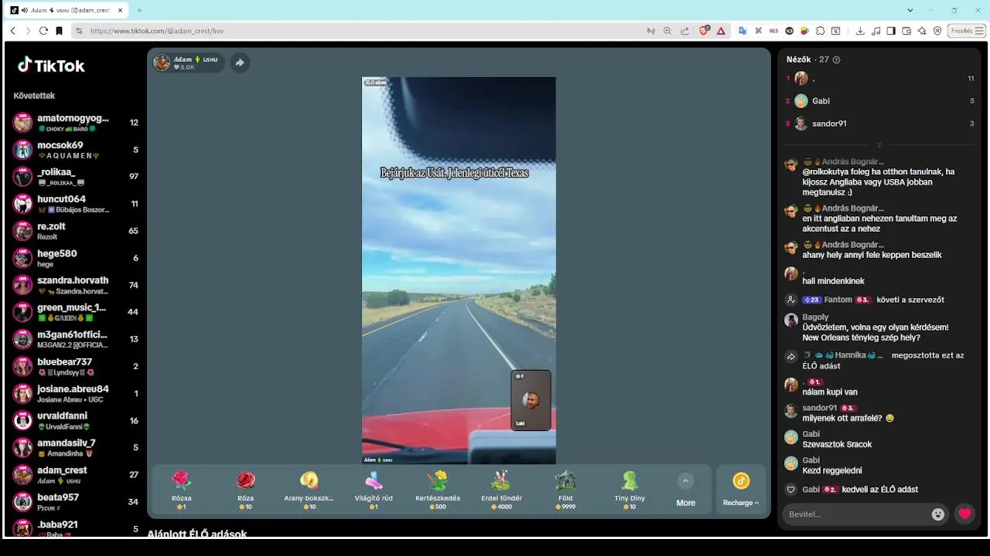Send the Világító rúd gift
This screenshot has height=556, width=990.
pyautogui.click(x=374, y=490)
